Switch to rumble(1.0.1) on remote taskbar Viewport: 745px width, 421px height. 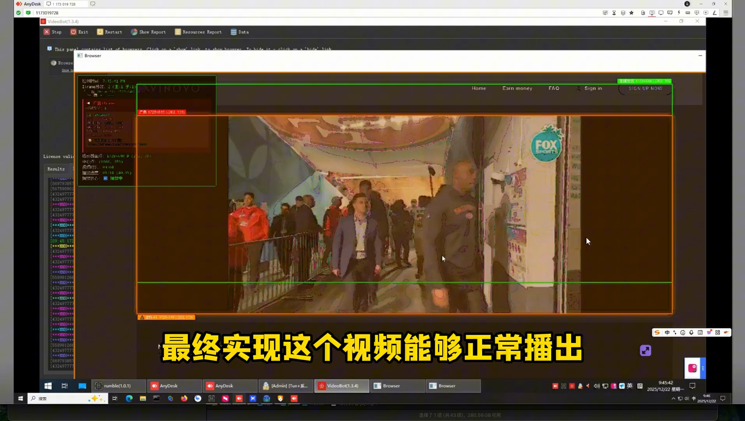(119, 386)
